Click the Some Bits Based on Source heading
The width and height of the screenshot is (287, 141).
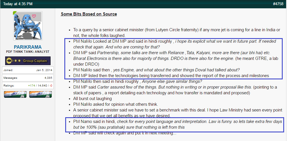pyautogui.click(x=89, y=14)
